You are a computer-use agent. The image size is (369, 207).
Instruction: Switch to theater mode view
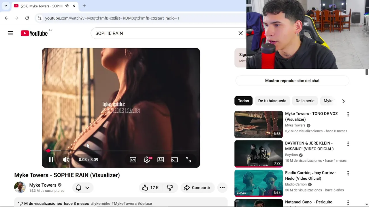click(x=161, y=160)
